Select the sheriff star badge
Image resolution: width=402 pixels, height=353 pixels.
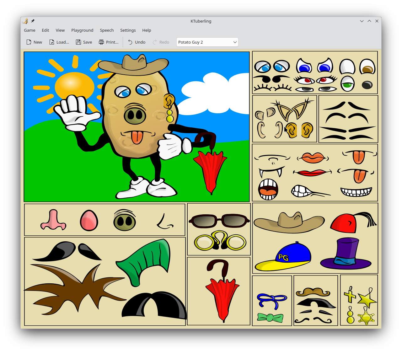(x=366, y=318)
